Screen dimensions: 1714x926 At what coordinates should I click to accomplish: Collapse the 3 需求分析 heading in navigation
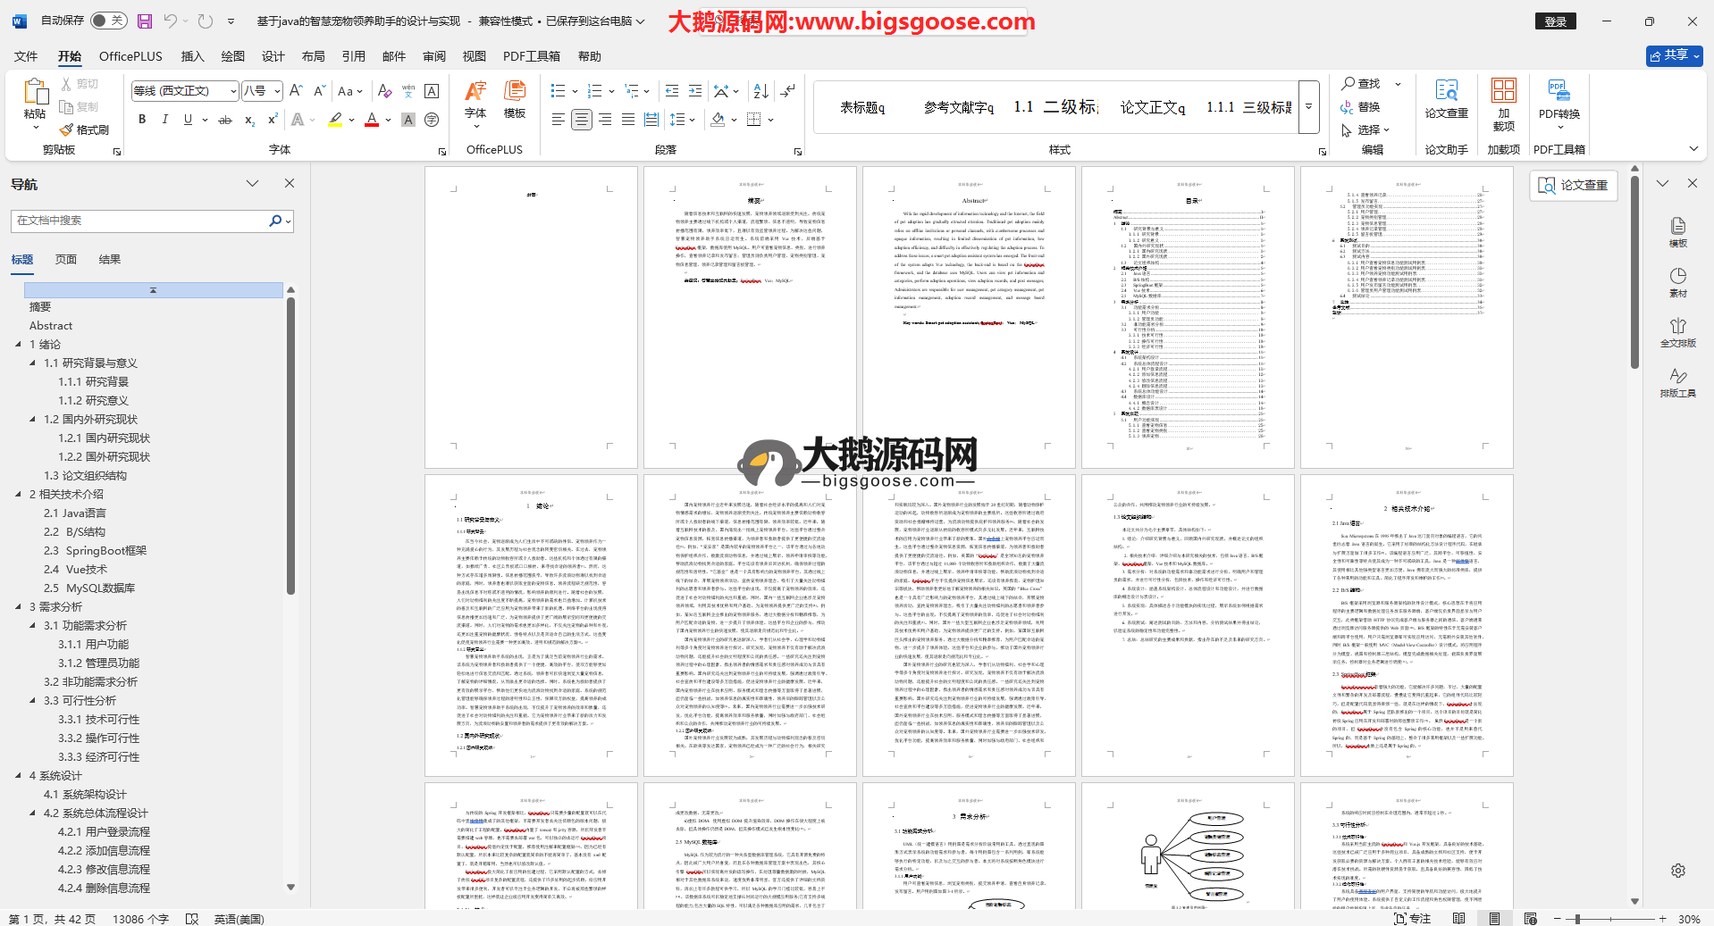pos(19,607)
